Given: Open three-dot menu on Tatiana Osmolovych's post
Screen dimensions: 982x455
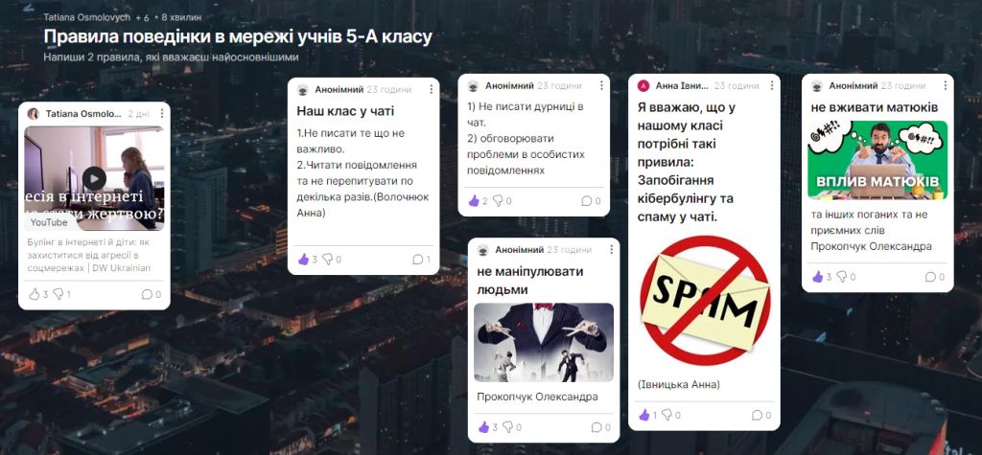Looking at the screenshot, I should (161, 114).
